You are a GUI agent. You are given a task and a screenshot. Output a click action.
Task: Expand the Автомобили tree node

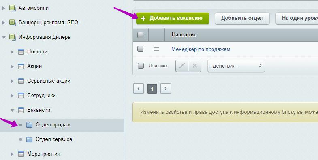click(4, 8)
